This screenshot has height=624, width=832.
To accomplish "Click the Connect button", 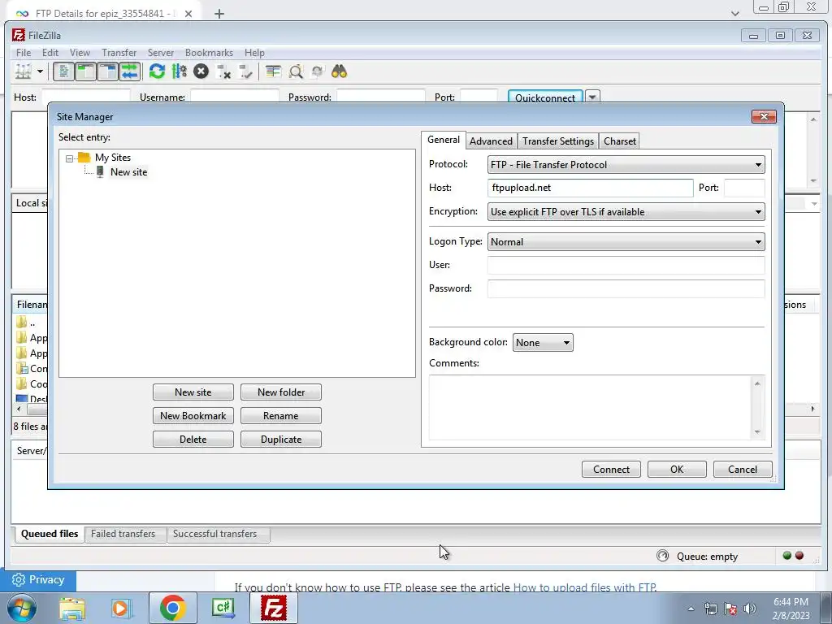I will tap(611, 469).
